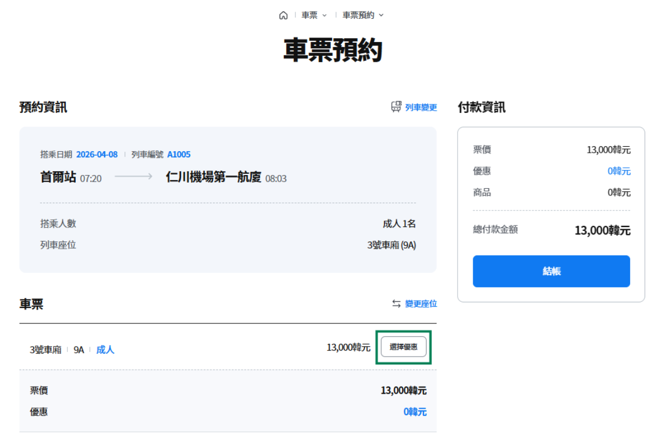Screen dimensions: 664x443
Task: Click the 仁川機場第一航廈 destination name
Action: pos(213,177)
